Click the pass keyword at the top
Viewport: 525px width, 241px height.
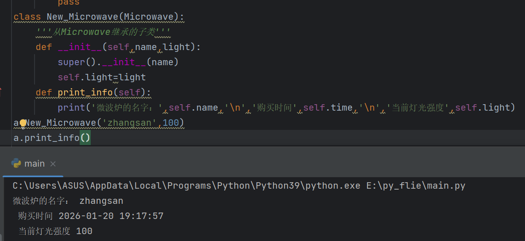pyautogui.click(x=69, y=3)
